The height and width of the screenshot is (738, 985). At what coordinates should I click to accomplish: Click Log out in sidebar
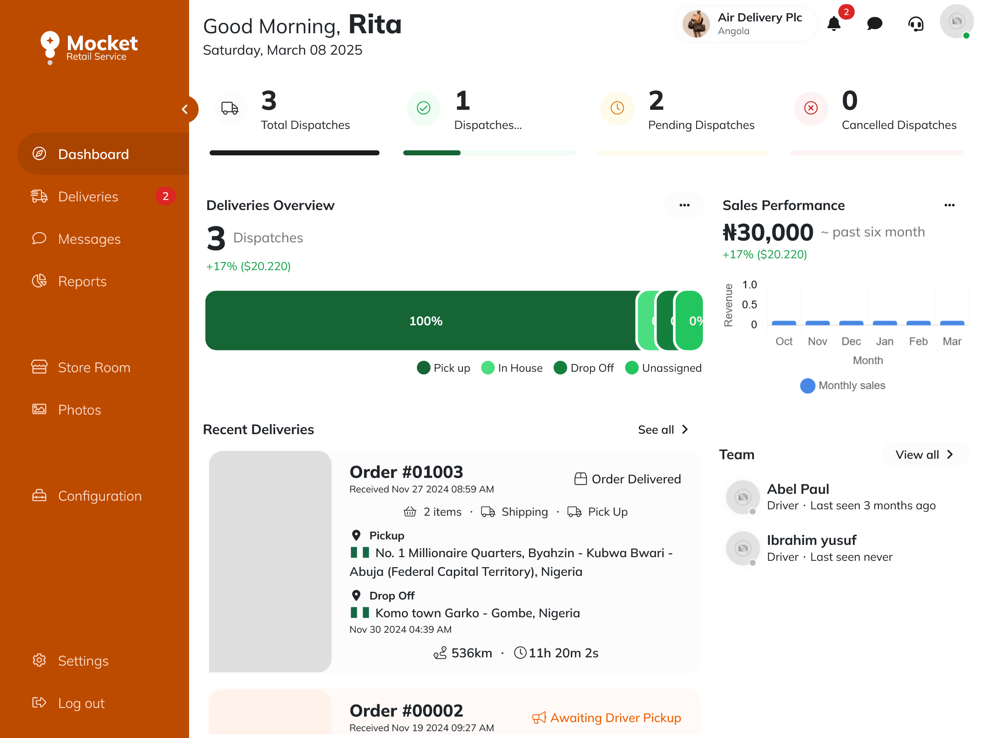click(103, 703)
